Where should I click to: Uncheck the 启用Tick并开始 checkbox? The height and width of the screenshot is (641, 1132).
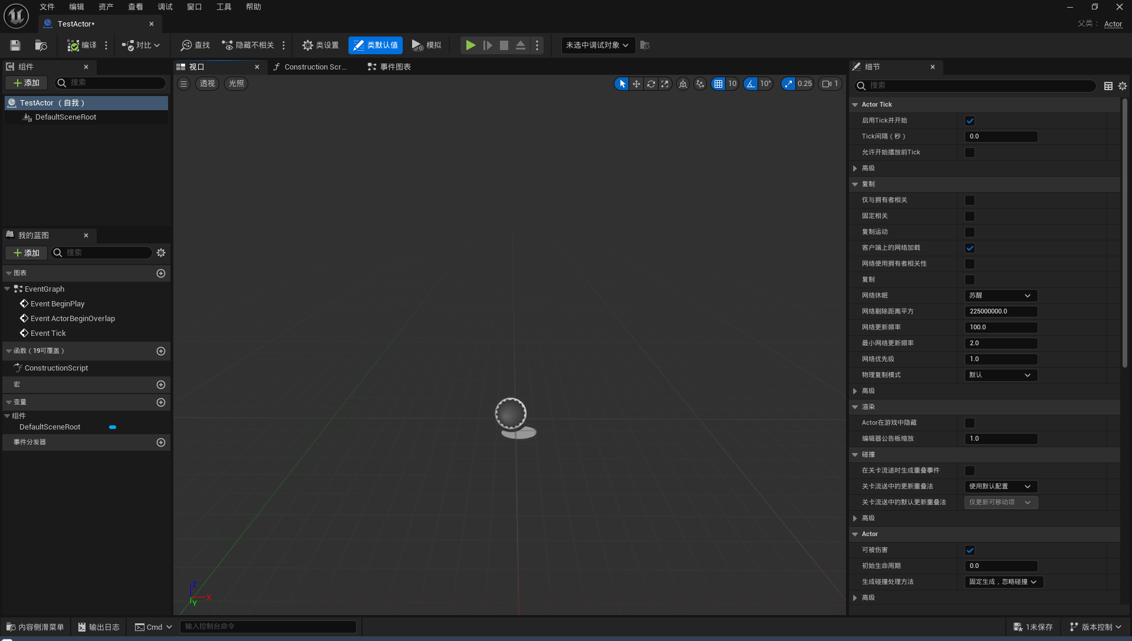pos(970,121)
